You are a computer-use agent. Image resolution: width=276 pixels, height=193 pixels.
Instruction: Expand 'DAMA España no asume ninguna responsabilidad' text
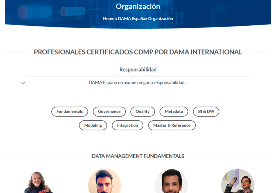pos(138,83)
